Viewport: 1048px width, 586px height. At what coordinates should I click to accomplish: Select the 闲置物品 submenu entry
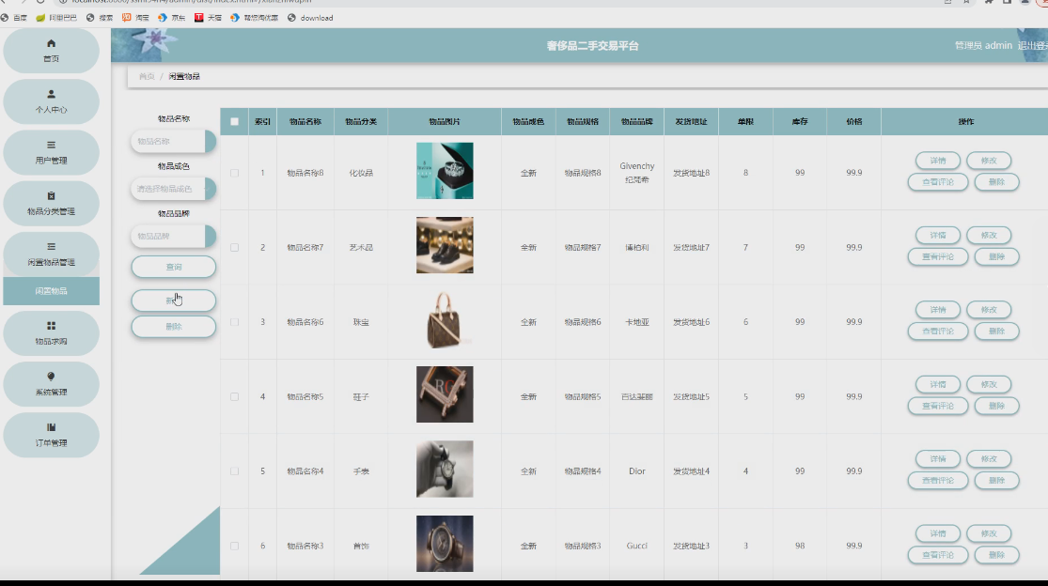tap(52, 291)
